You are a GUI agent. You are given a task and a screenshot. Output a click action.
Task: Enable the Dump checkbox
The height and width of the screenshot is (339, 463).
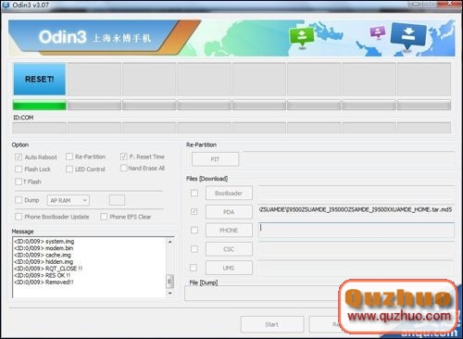[x=19, y=200]
